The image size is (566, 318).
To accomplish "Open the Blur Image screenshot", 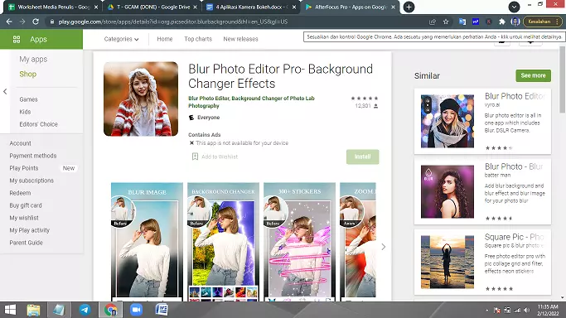I will 147,242.
